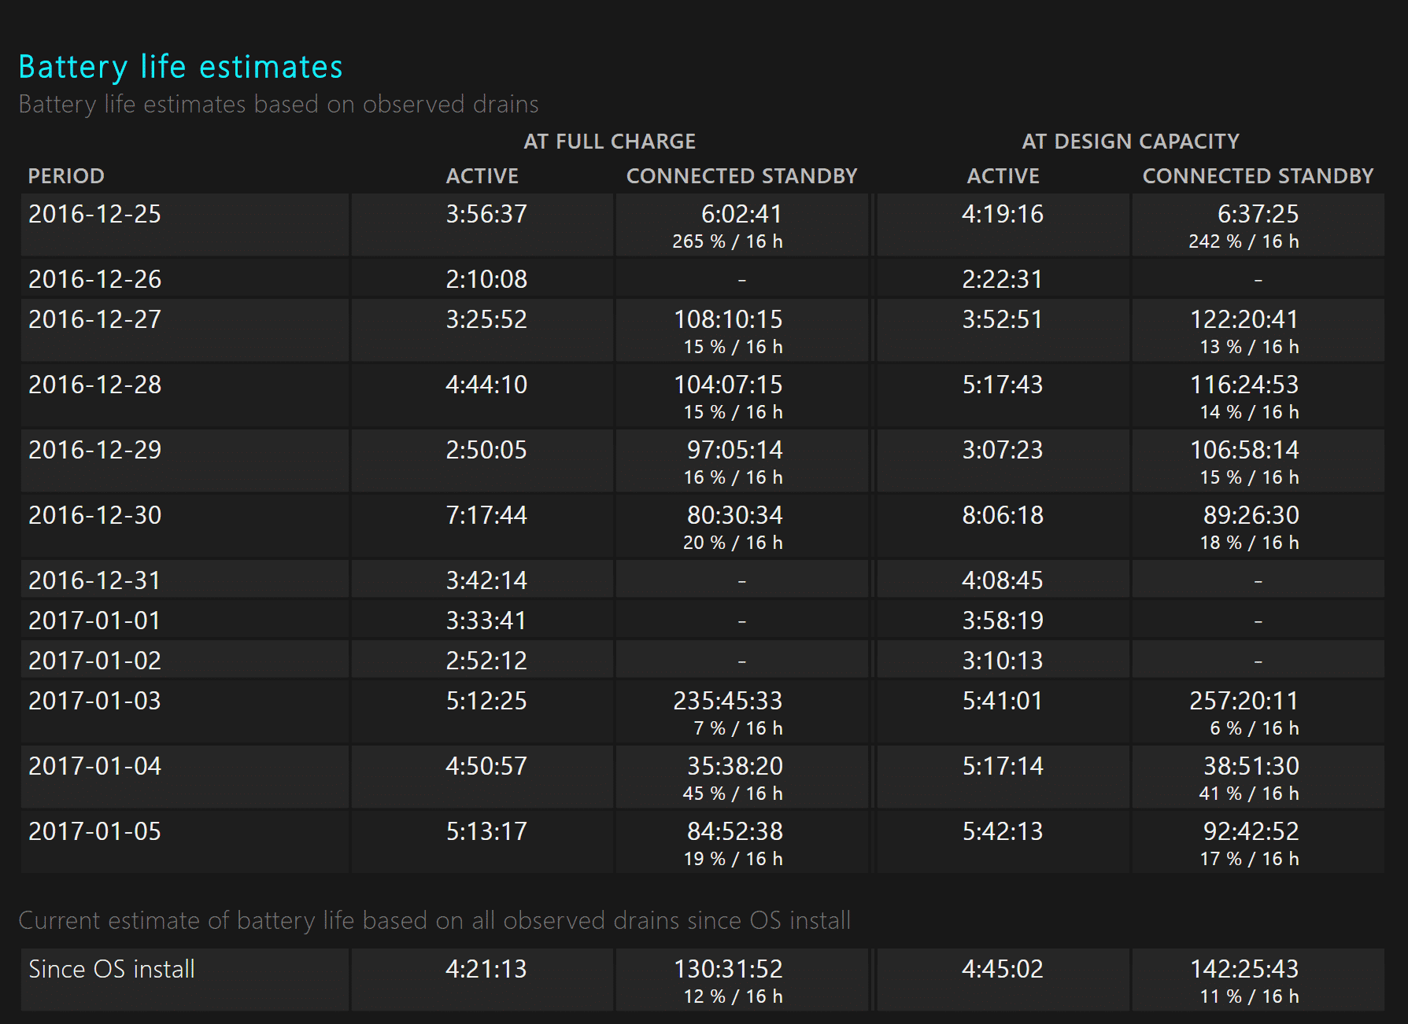Click the 'AT DESIGN CAPACITY' column group header
Viewport: 1408px width, 1024px height.
pos(1131,142)
